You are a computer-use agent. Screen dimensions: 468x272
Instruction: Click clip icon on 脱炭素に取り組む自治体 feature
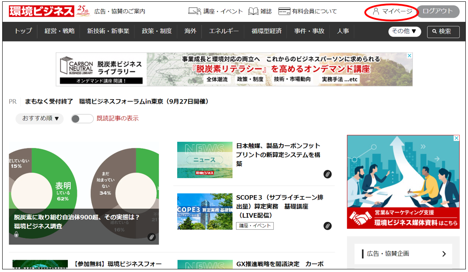(x=152, y=237)
